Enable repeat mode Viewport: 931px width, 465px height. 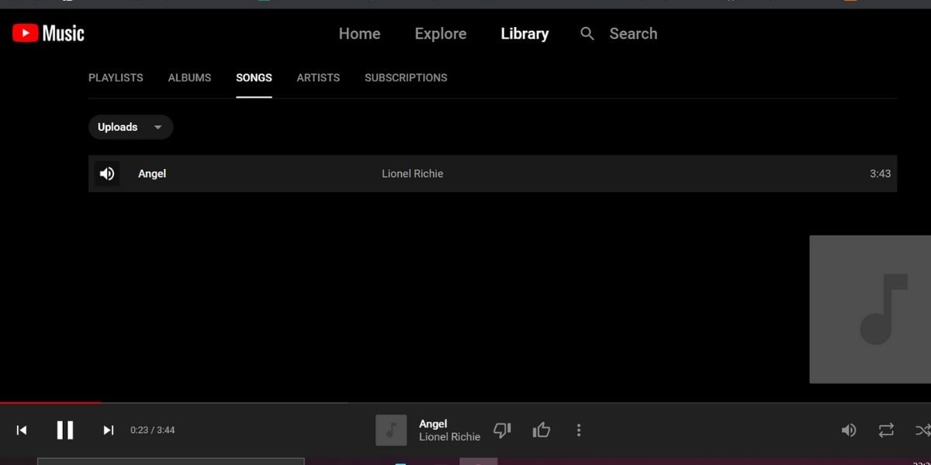coord(884,430)
